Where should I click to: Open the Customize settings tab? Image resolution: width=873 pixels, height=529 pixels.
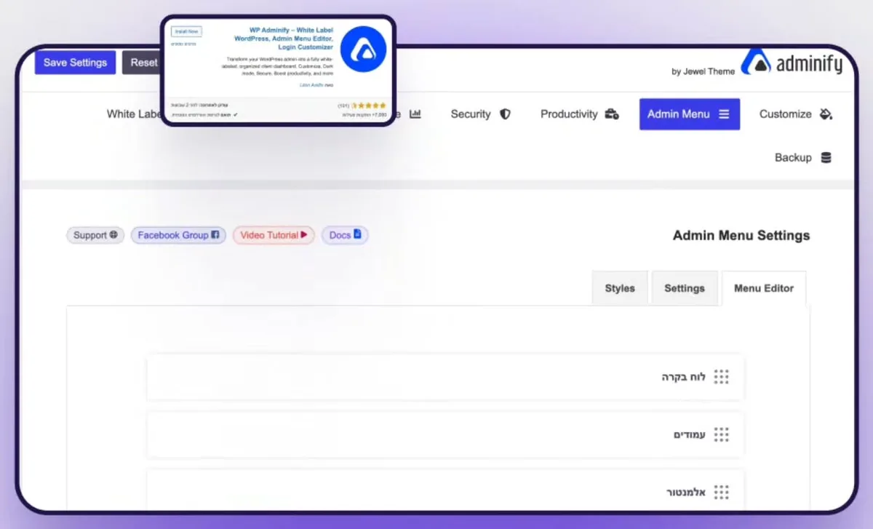pyautogui.click(x=795, y=114)
